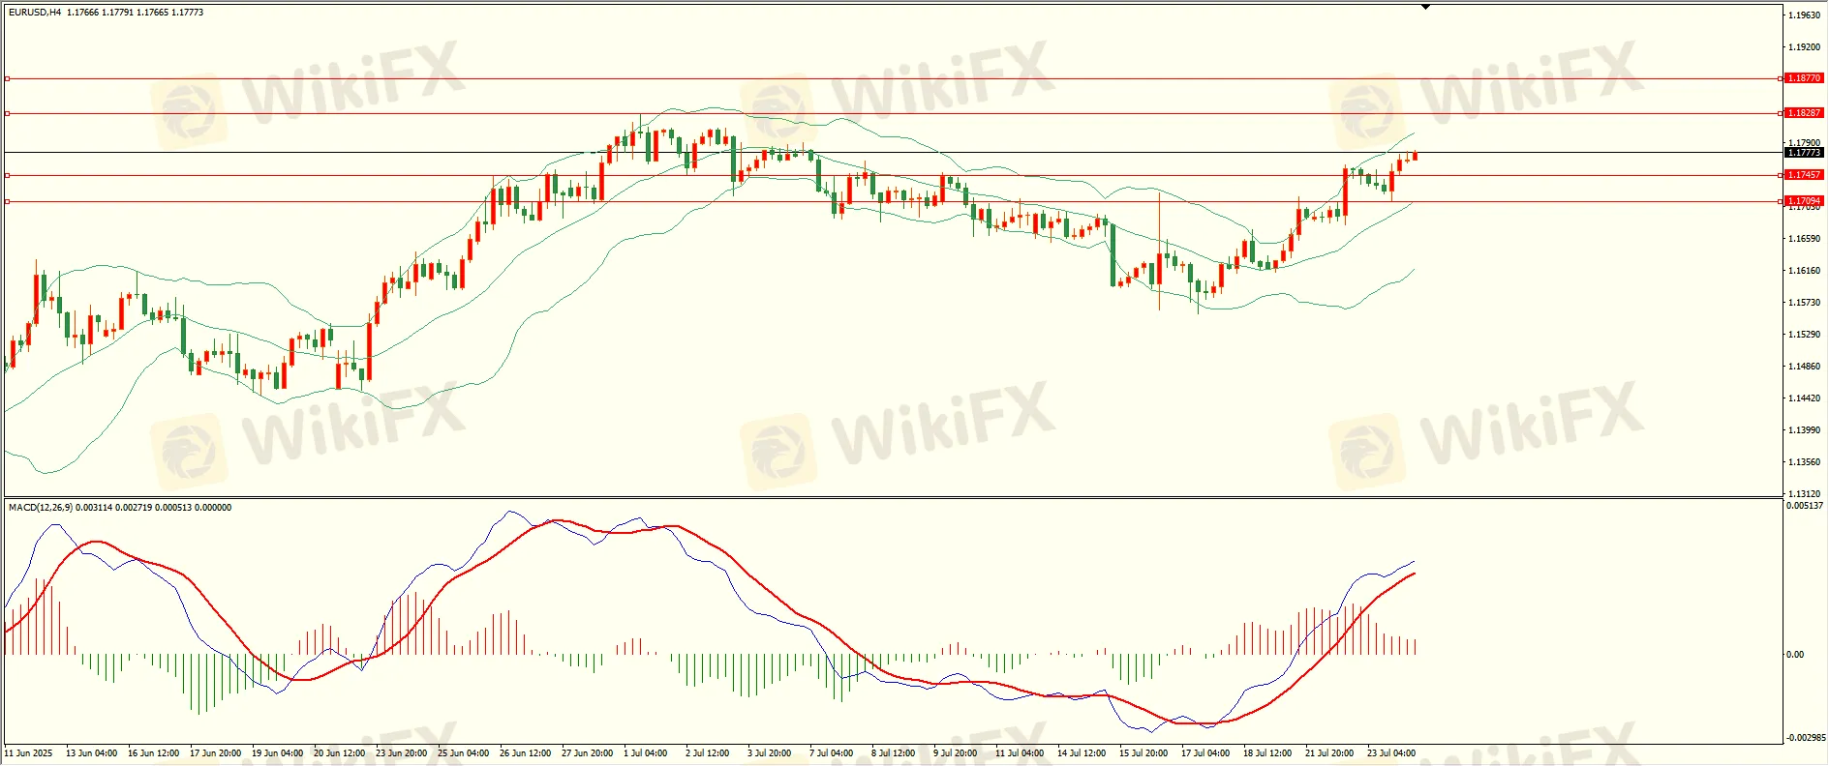Click the 1.15730 price scale value
The image size is (1829, 766).
pos(1804,302)
